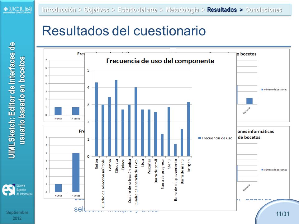Click the Enlace axis label
Viewport: 299px width, 224px height.
[123, 165]
